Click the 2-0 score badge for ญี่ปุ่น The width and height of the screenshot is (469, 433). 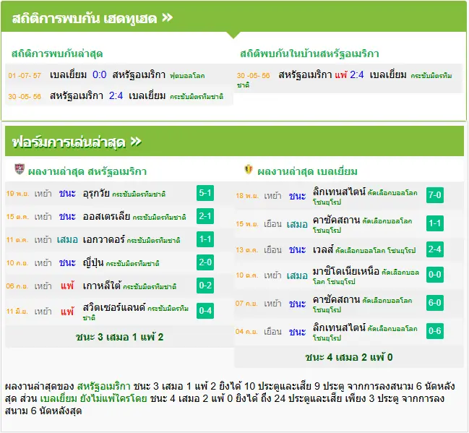205,262
